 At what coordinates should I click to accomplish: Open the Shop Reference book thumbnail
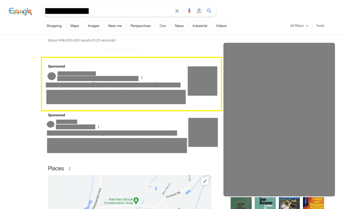click(265, 203)
